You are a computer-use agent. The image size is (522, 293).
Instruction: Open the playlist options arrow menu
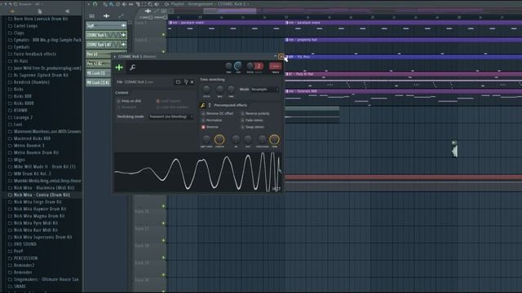click(x=88, y=4)
